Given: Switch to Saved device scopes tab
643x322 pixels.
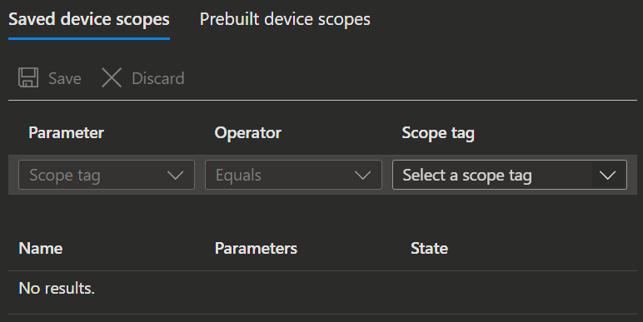Looking at the screenshot, I should 89,19.
